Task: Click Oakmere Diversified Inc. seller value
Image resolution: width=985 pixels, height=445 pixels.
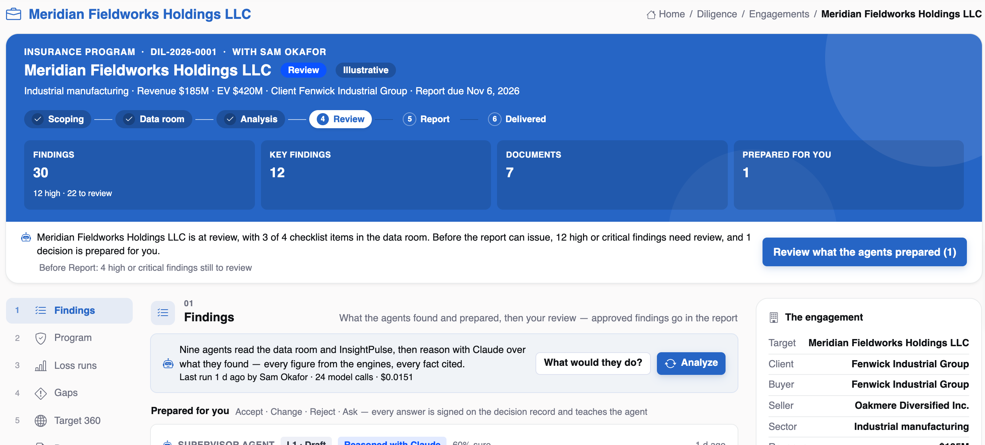Action: pos(911,405)
